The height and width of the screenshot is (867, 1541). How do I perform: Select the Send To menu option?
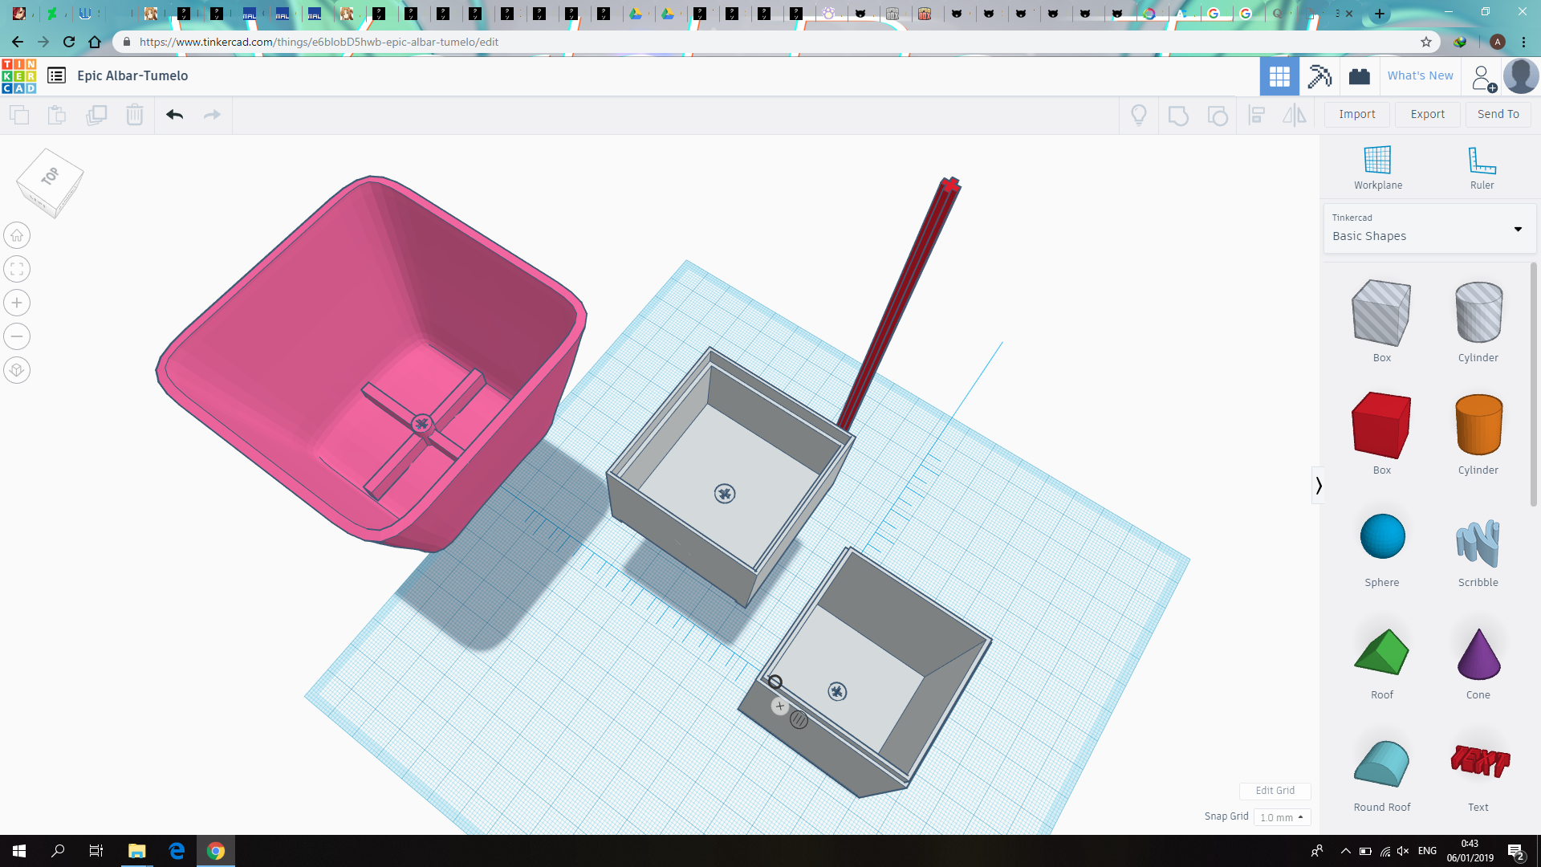pyautogui.click(x=1498, y=114)
